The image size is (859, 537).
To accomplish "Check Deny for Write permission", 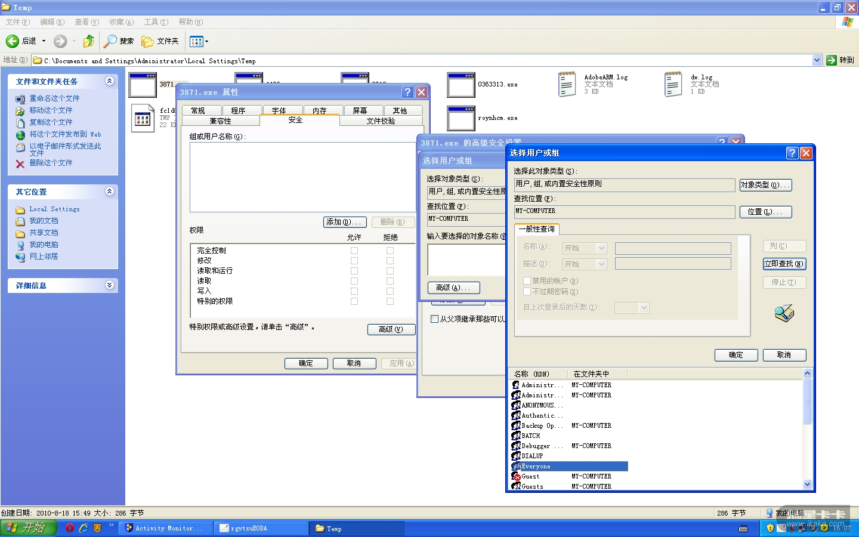I will (390, 291).
